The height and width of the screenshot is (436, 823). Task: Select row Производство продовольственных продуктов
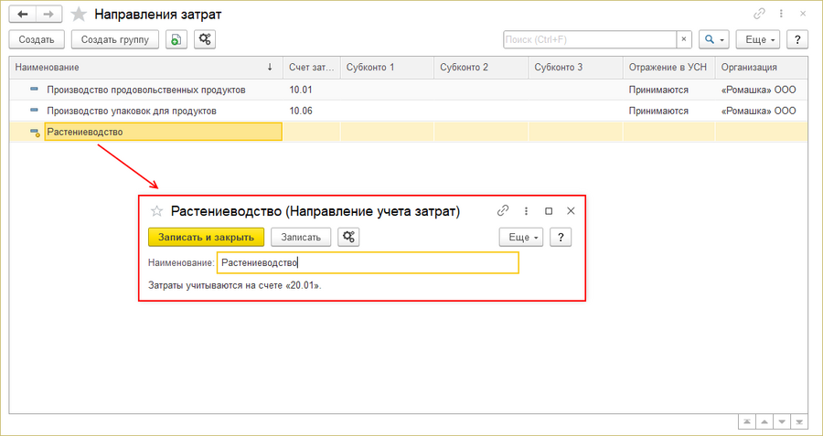[x=409, y=90]
